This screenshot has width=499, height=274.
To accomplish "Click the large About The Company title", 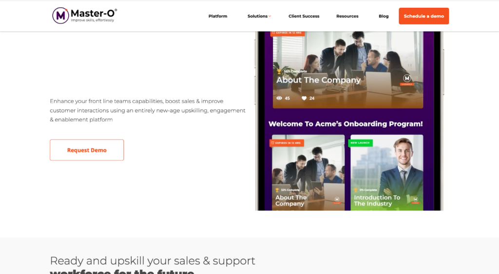I will point(318,80).
